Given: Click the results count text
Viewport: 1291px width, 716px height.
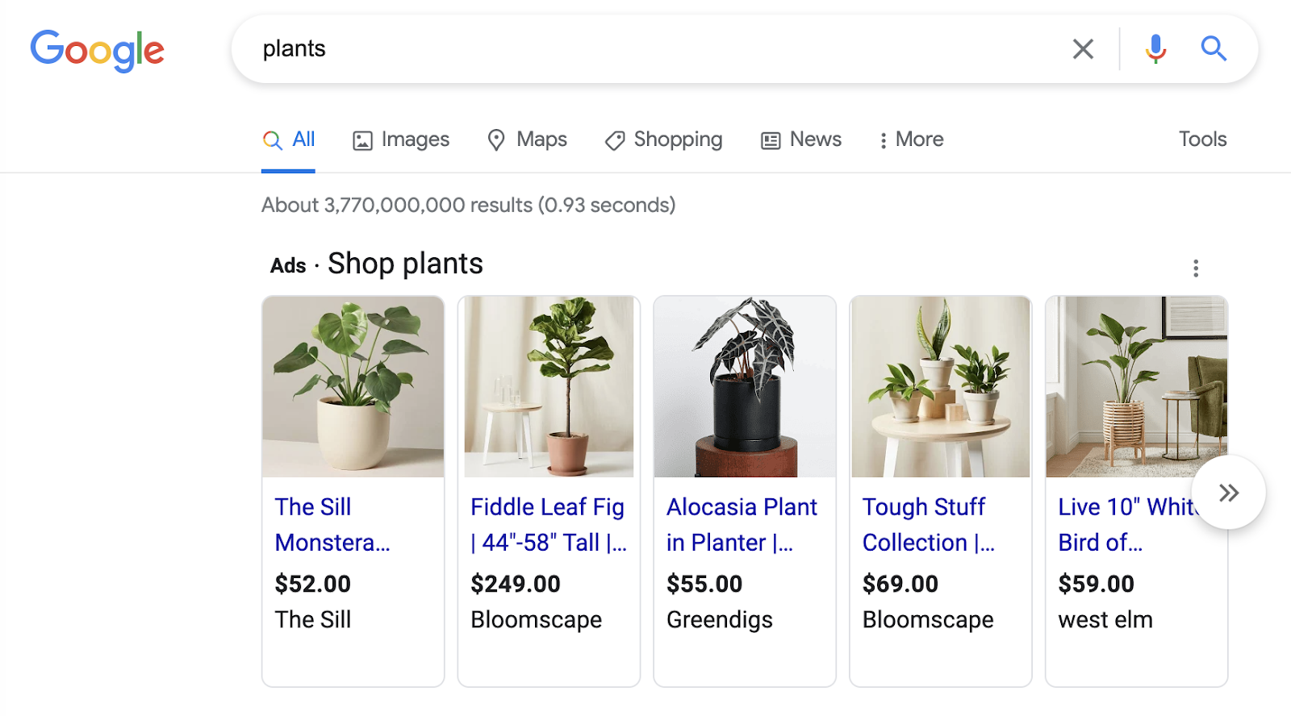Looking at the screenshot, I should click(469, 205).
